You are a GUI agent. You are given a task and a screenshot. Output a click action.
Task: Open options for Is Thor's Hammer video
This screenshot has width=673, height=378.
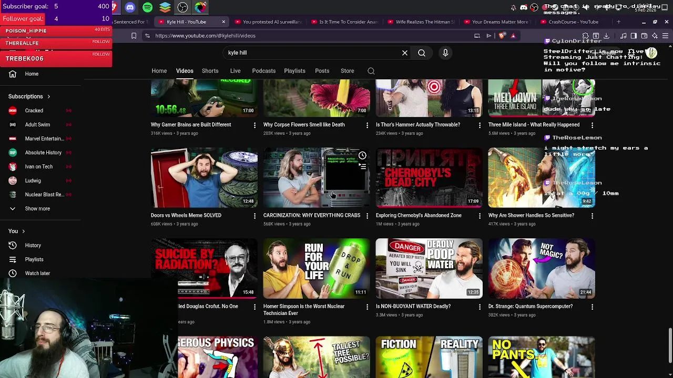pos(480,125)
